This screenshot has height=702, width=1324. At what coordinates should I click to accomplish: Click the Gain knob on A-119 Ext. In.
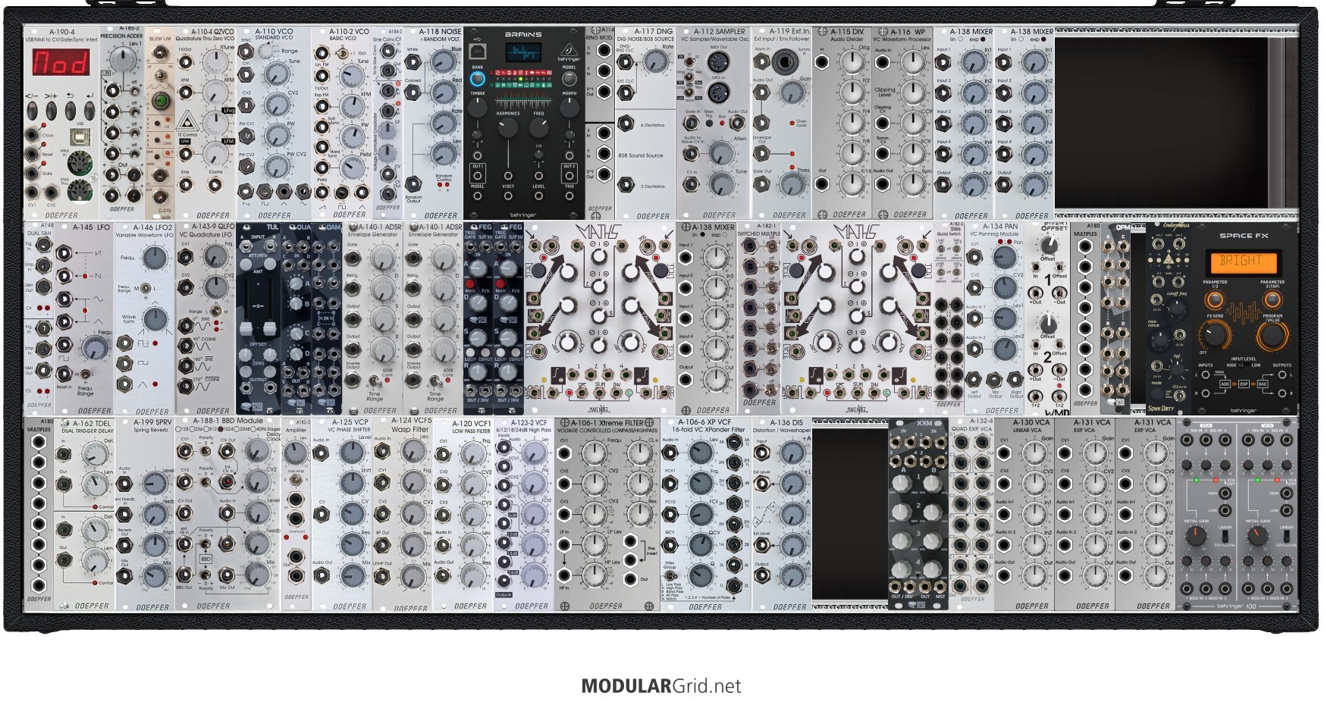[x=792, y=92]
